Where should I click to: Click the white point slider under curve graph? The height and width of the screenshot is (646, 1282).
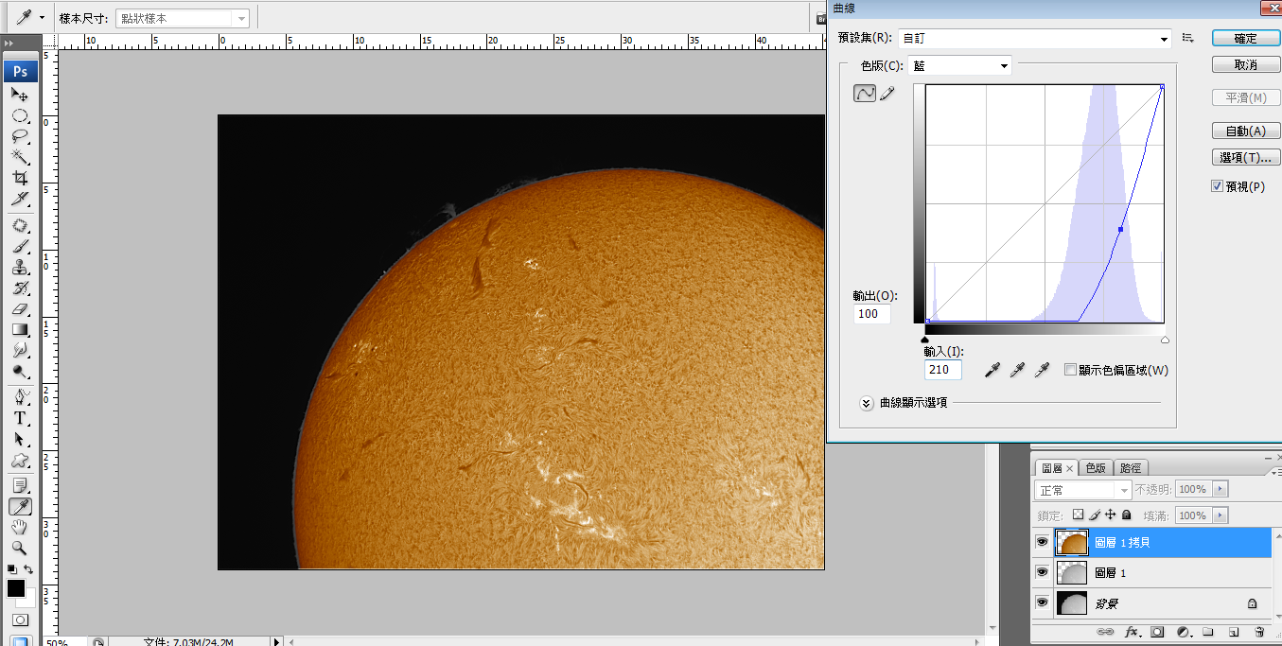click(1165, 340)
